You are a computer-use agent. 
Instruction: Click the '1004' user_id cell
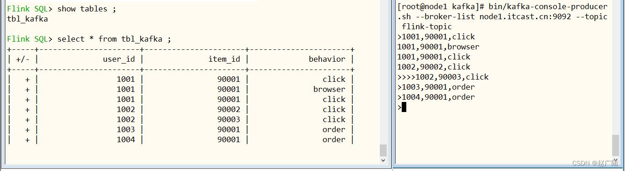coord(126,139)
